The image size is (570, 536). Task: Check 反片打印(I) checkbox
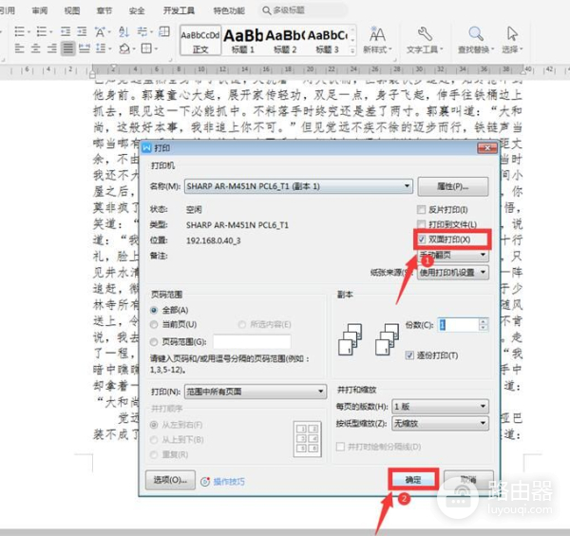[421, 209]
